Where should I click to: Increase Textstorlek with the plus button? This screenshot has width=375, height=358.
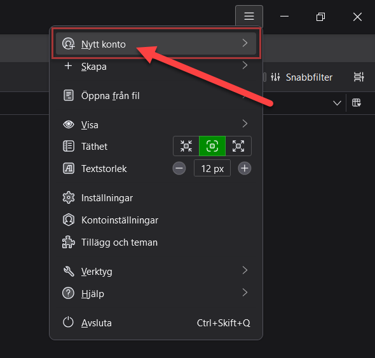tap(245, 168)
